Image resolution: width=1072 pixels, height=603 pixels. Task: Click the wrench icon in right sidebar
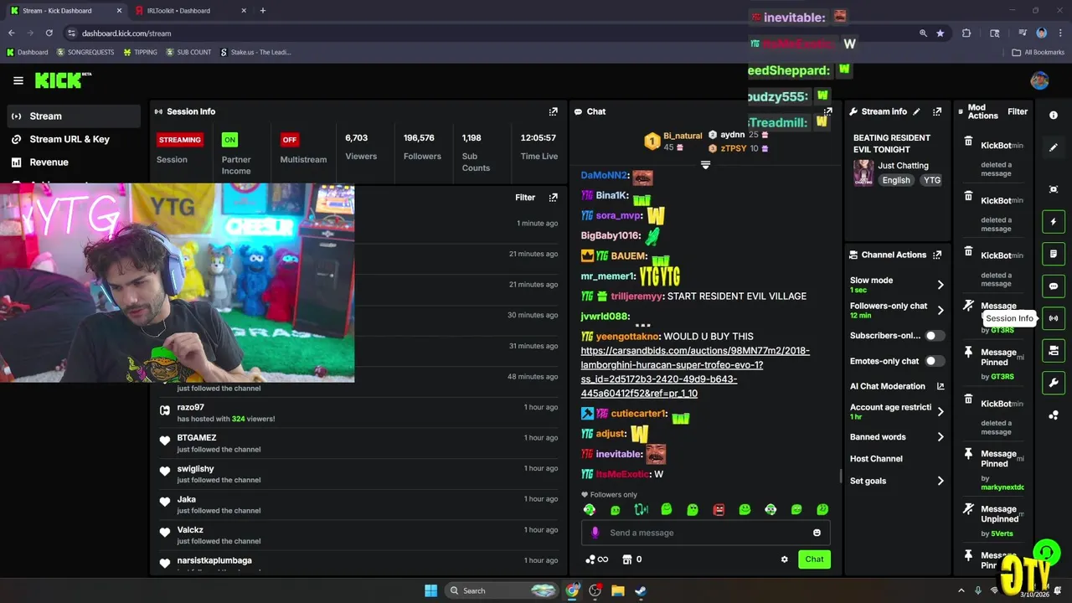click(x=1054, y=383)
